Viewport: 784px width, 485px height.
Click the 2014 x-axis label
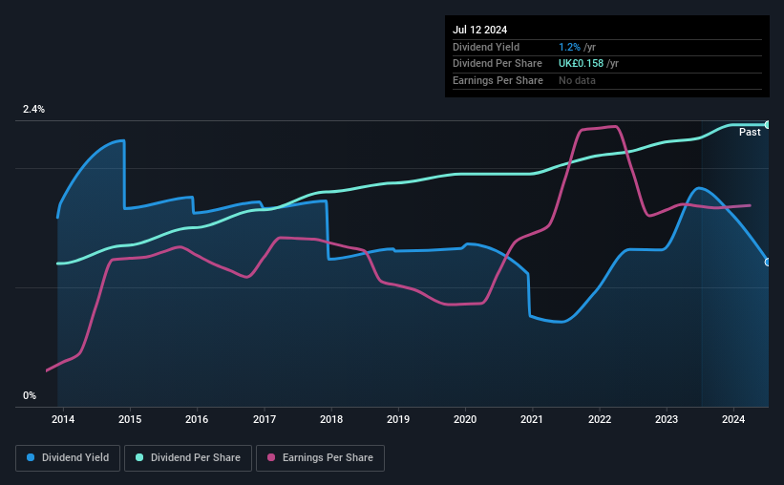[x=63, y=419]
